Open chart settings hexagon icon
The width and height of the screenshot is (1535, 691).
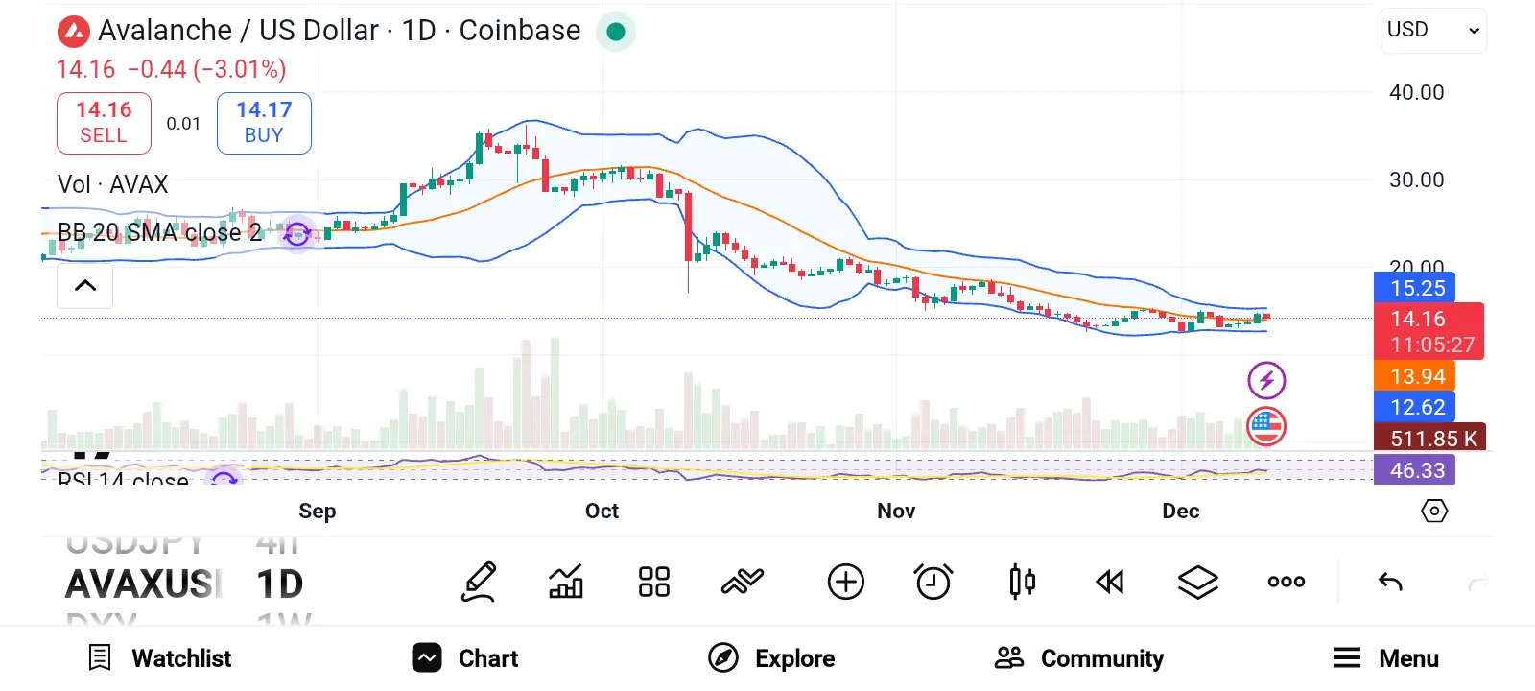click(x=1434, y=511)
